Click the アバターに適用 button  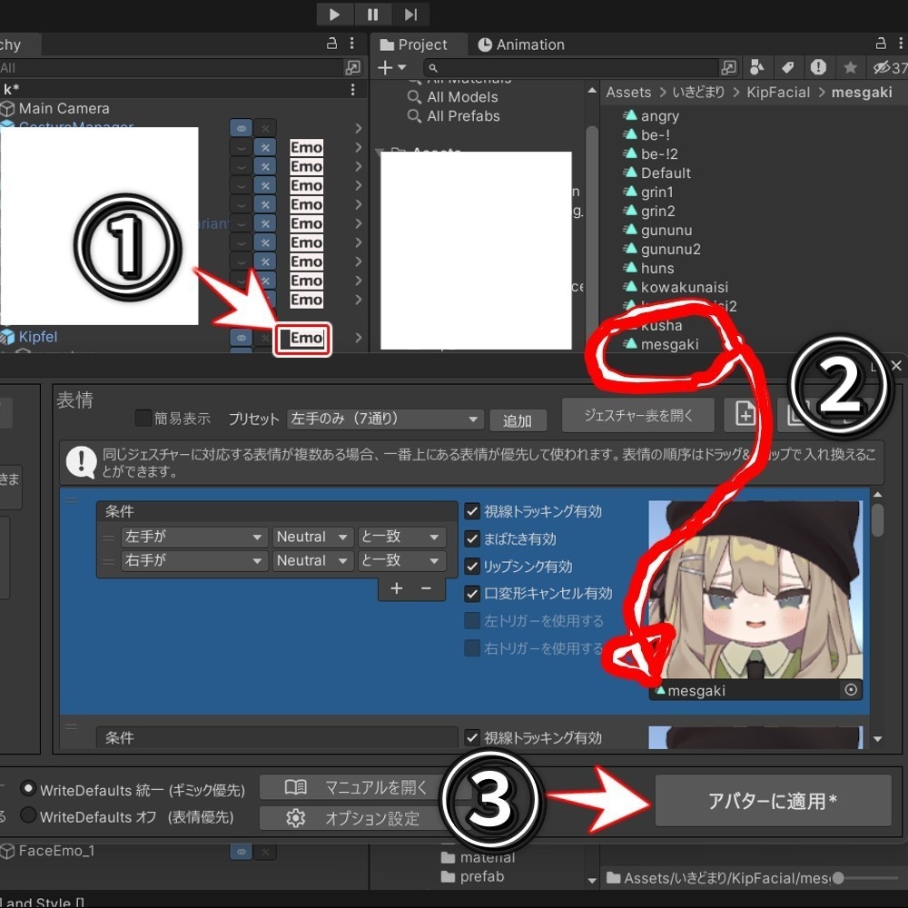click(x=773, y=800)
